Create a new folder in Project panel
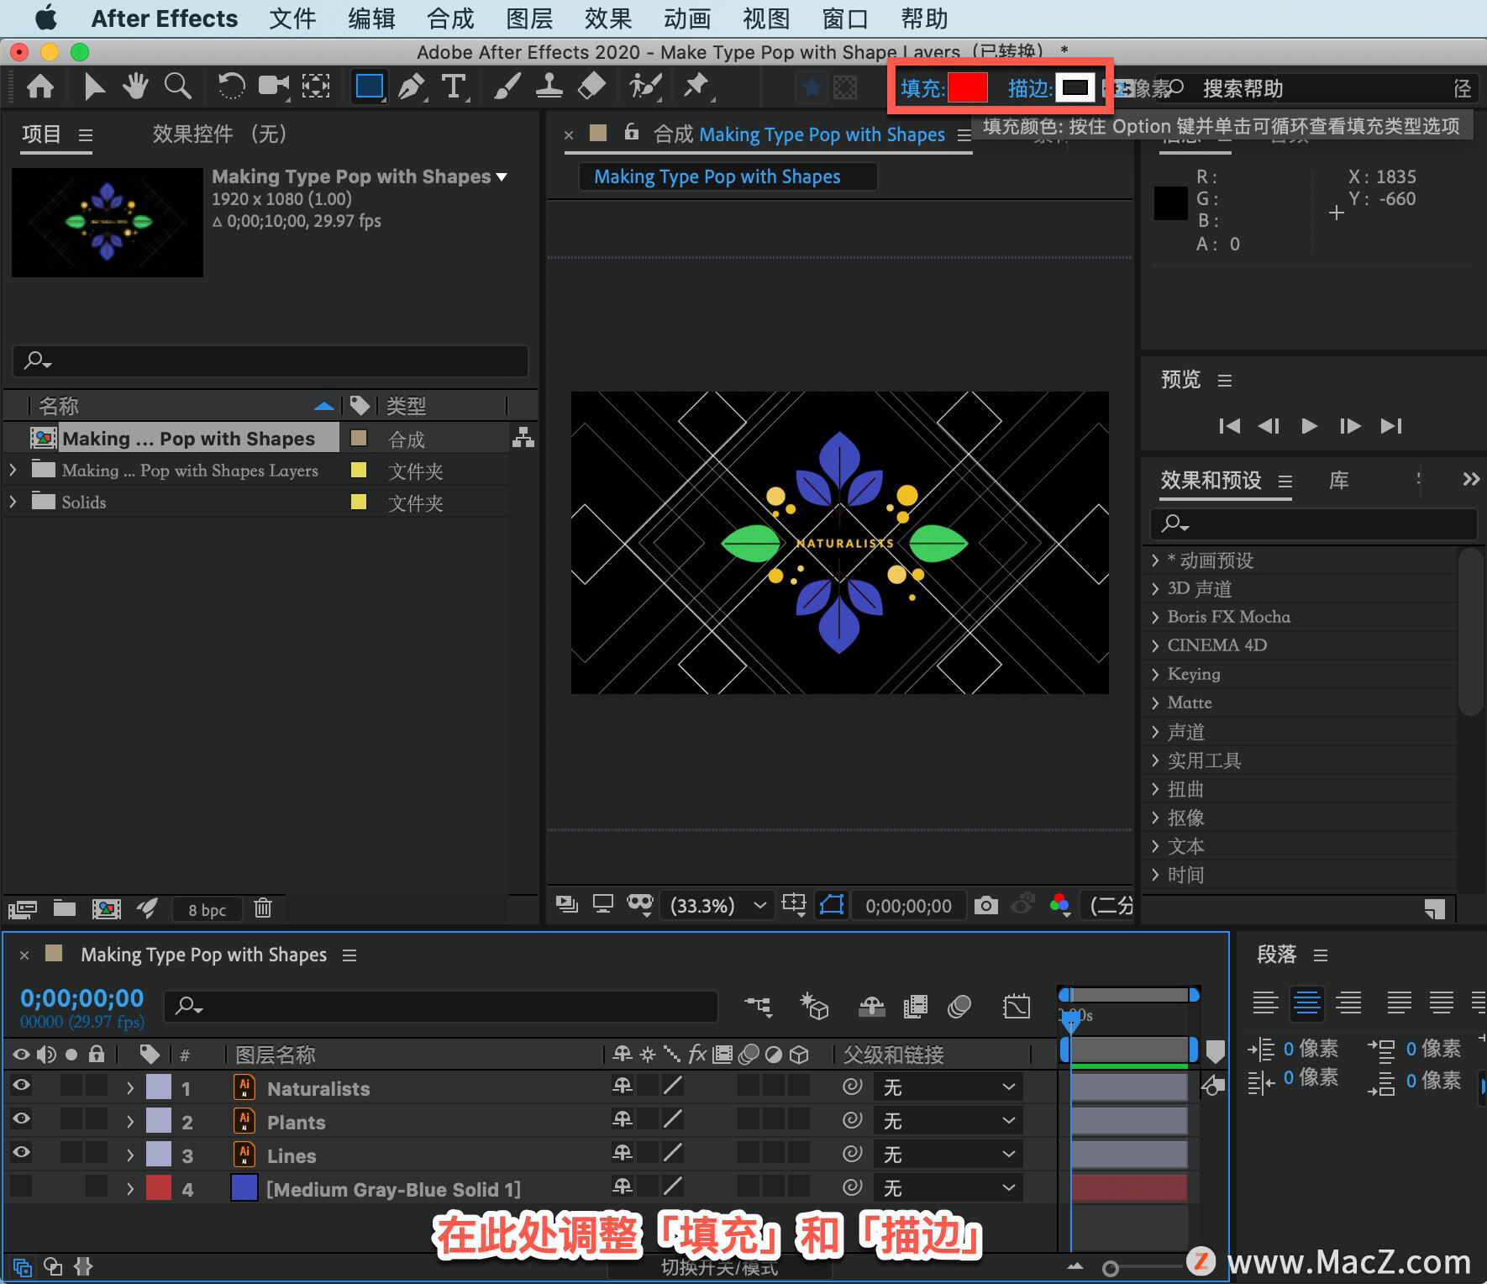This screenshot has height=1284, width=1487. 65,908
